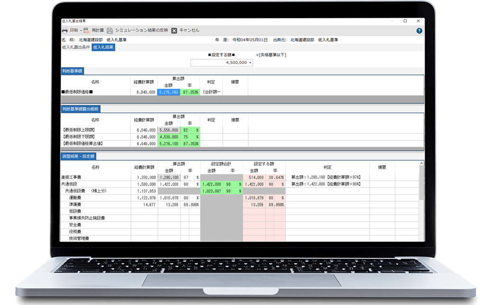Click the 再計算 recalculate icon
489x305 pixels.
86,30
